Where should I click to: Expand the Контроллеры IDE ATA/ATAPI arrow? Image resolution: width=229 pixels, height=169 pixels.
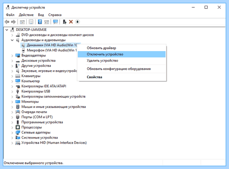[x=12, y=86]
